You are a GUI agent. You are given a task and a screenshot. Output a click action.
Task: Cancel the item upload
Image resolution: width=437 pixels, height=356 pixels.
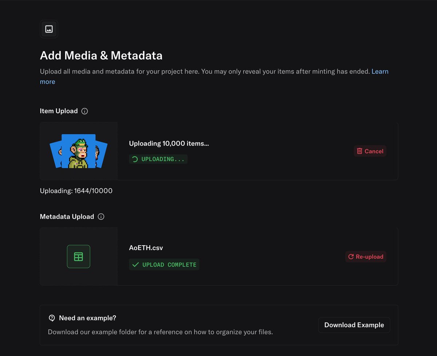(370, 151)
